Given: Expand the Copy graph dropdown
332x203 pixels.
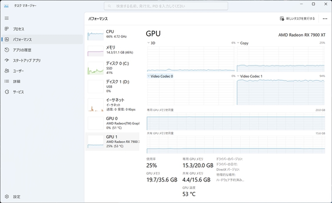Looking at the screenshot, I should coord(238,43).
